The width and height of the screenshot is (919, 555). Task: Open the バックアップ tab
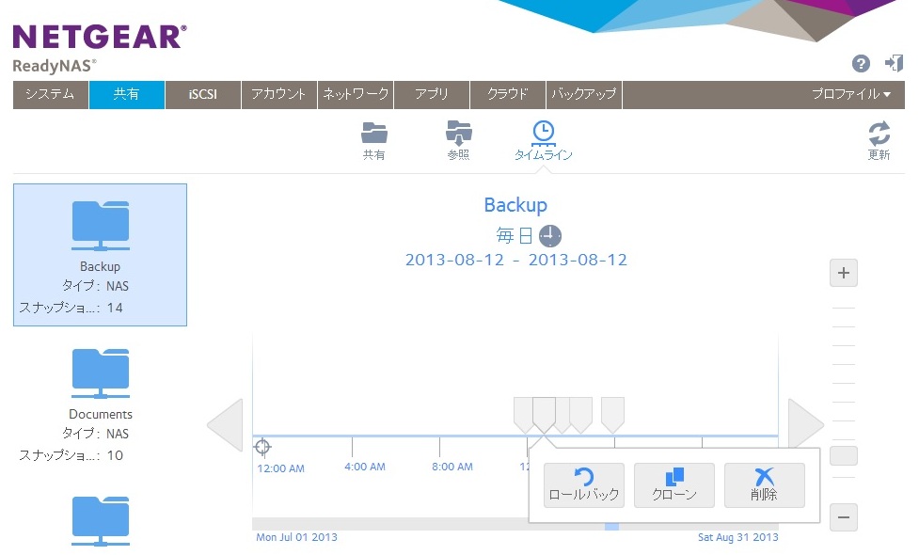(x=584, y=94)
